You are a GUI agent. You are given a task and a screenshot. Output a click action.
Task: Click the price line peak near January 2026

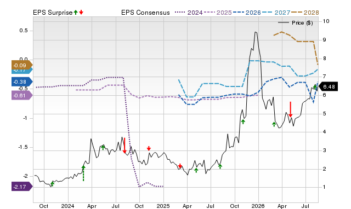click(256, 32)
